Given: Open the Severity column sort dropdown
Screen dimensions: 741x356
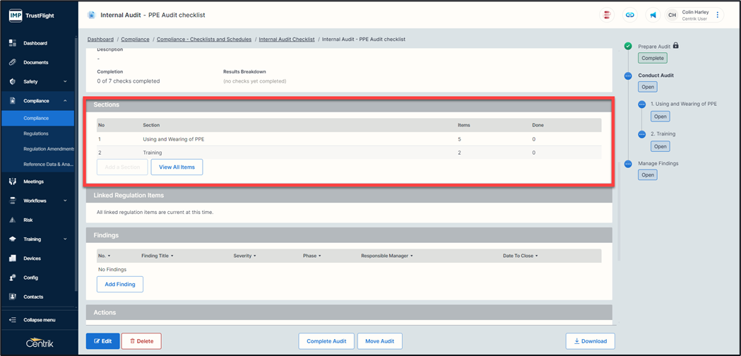Looking at the screenshot, I should coord(255,256).
